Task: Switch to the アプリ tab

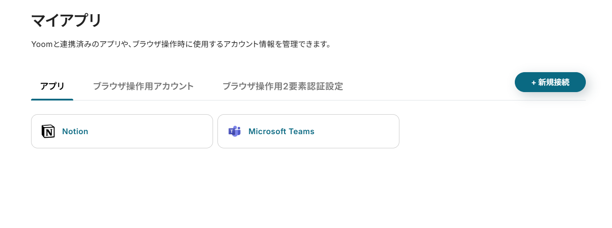Action: pos(52,86)
